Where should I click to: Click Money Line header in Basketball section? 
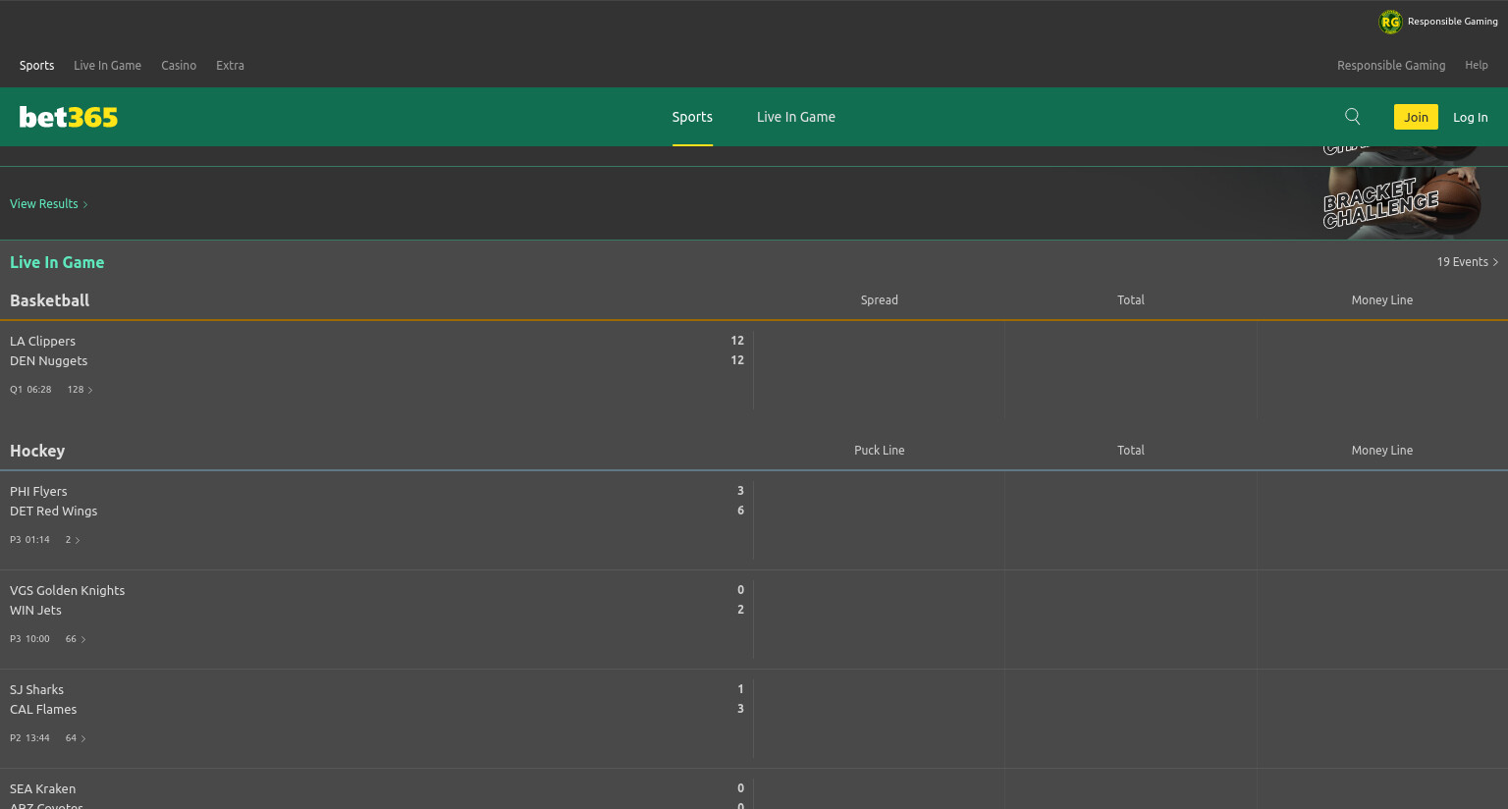click(1382, 300)
